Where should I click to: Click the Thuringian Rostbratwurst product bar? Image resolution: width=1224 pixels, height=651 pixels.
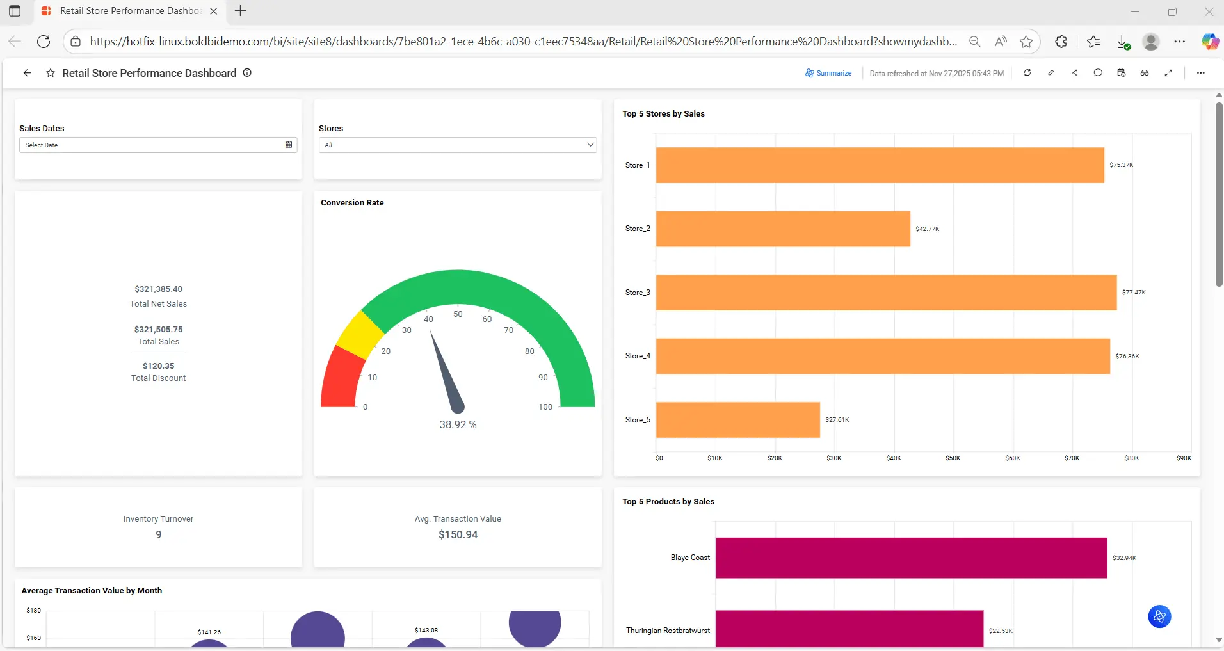(850, 630)
